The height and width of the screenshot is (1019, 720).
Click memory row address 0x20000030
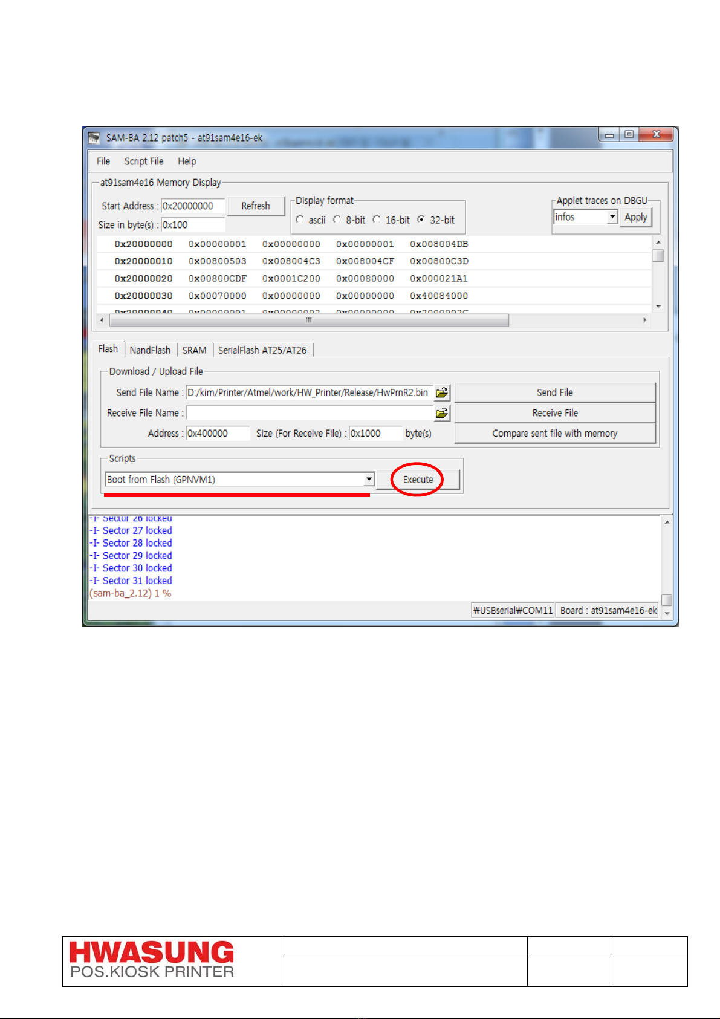point(143,296)
